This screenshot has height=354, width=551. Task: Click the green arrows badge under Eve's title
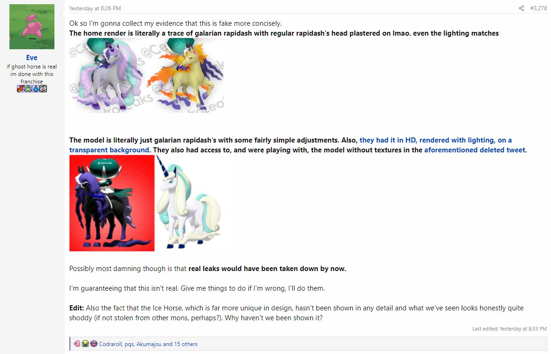[x=28, y=89]
